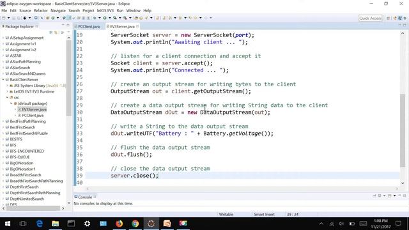Click the Eclipse taskbar icon

coord(151,224)
